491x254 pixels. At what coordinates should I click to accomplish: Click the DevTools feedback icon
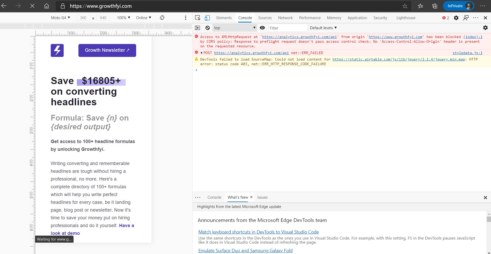point(466,18)
